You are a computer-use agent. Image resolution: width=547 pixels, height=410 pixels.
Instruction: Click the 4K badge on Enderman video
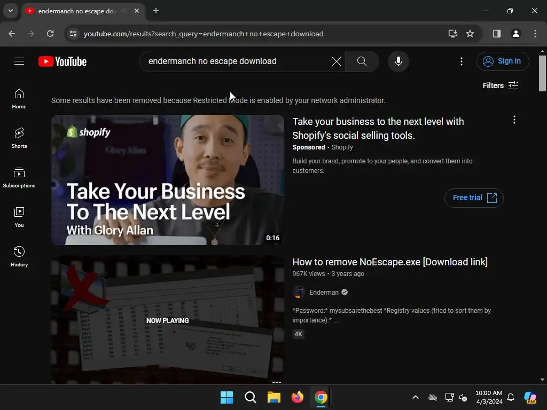tap(298, 334)
